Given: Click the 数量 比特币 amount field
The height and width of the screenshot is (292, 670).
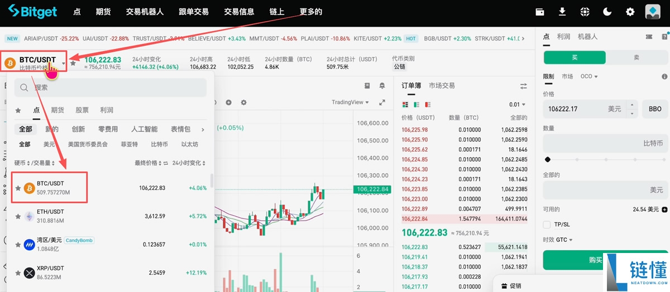Looking at the screenshot, I should click(x=605, y=143).
